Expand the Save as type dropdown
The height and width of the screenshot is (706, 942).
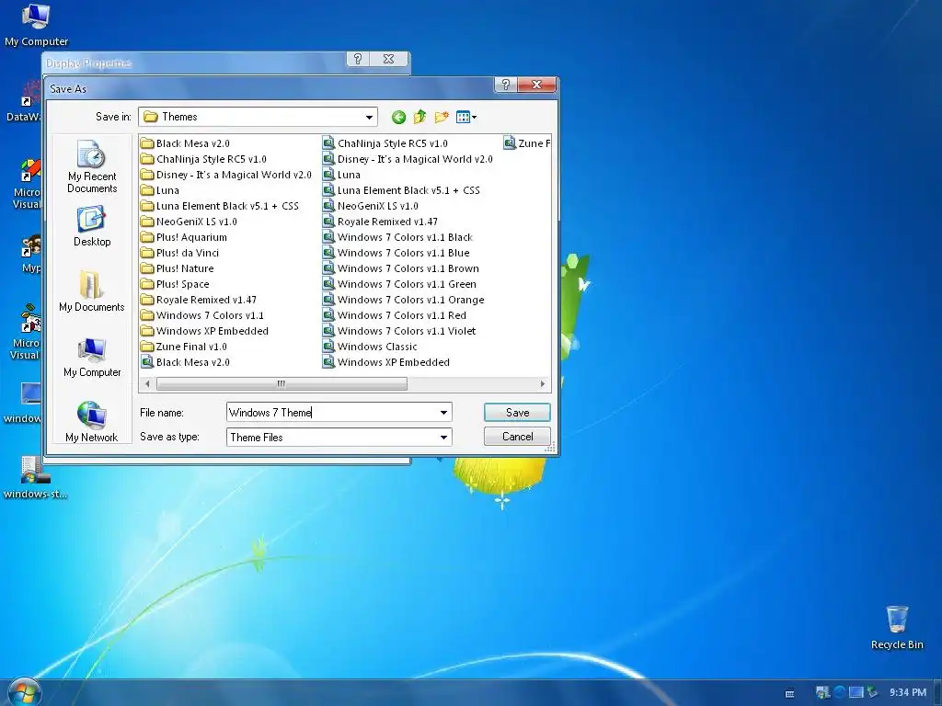443,437
